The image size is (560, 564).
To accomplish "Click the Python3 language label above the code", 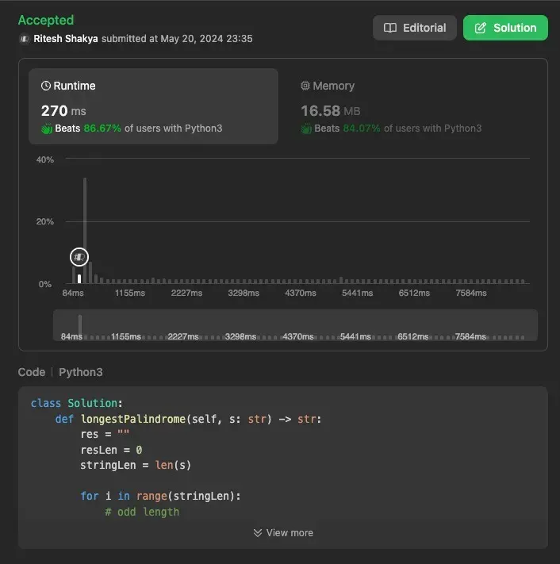I will 81,372.
